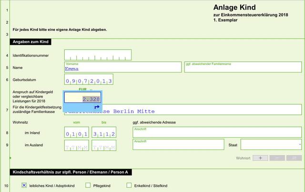Check the Enkelkind / Stiefkind checkbox

tap(129, 185)
